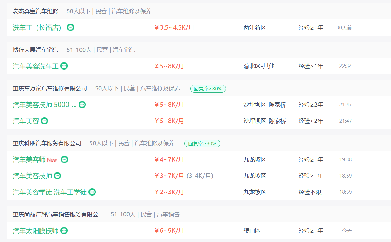Click chat icon beside 洗车工（长福店）
The image size is (391, 242).
click(70, 27)
